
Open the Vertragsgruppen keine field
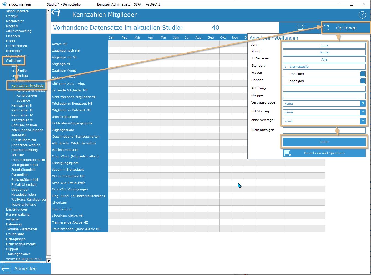pos(321,104)
